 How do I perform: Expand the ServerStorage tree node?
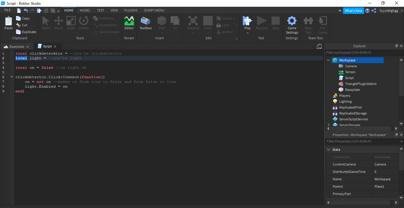(328, 125)
